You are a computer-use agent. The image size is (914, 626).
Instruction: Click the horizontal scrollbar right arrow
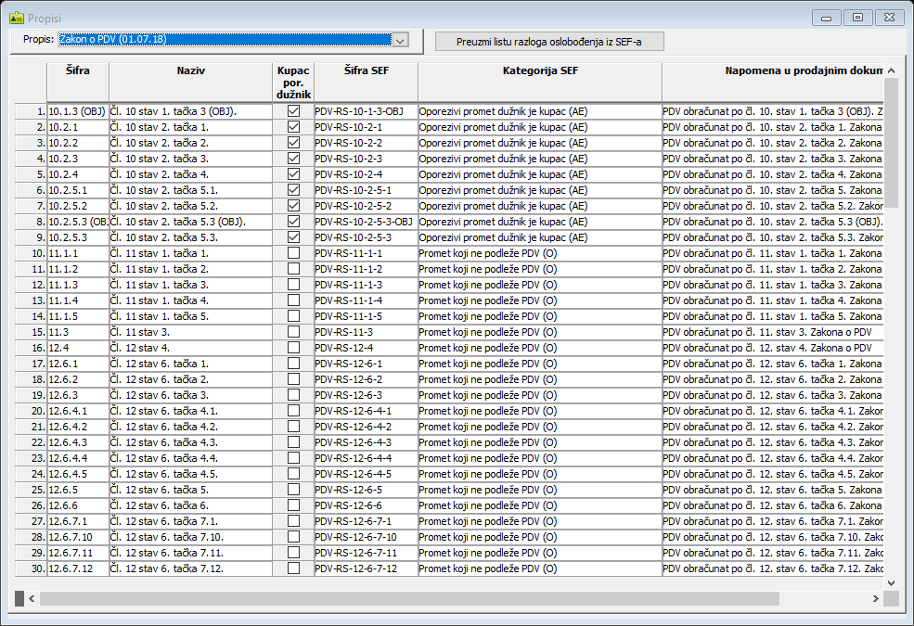click(876, 598)
